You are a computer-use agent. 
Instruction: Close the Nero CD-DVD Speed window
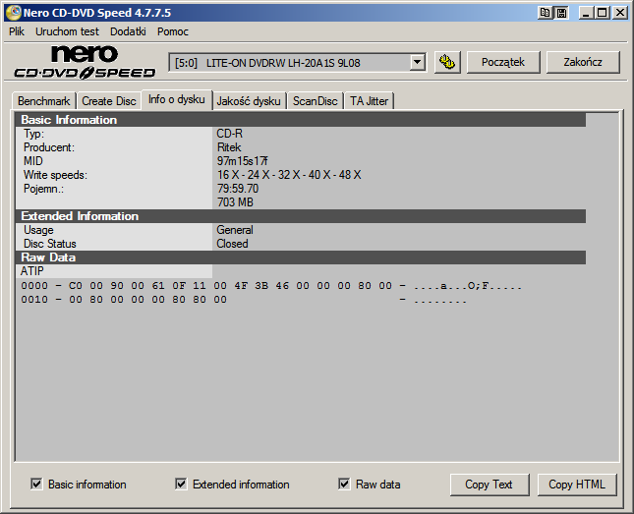[619, 13]
